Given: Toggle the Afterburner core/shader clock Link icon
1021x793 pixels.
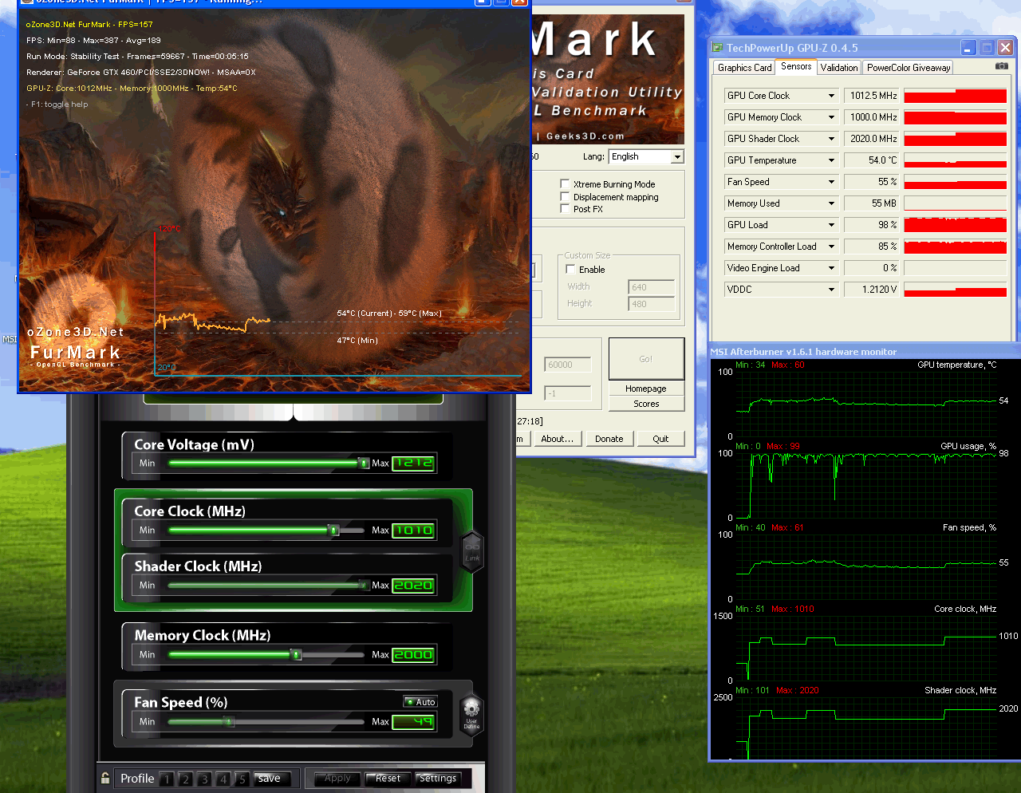Looking at the screenshot, I should click(x=472, y=550).
